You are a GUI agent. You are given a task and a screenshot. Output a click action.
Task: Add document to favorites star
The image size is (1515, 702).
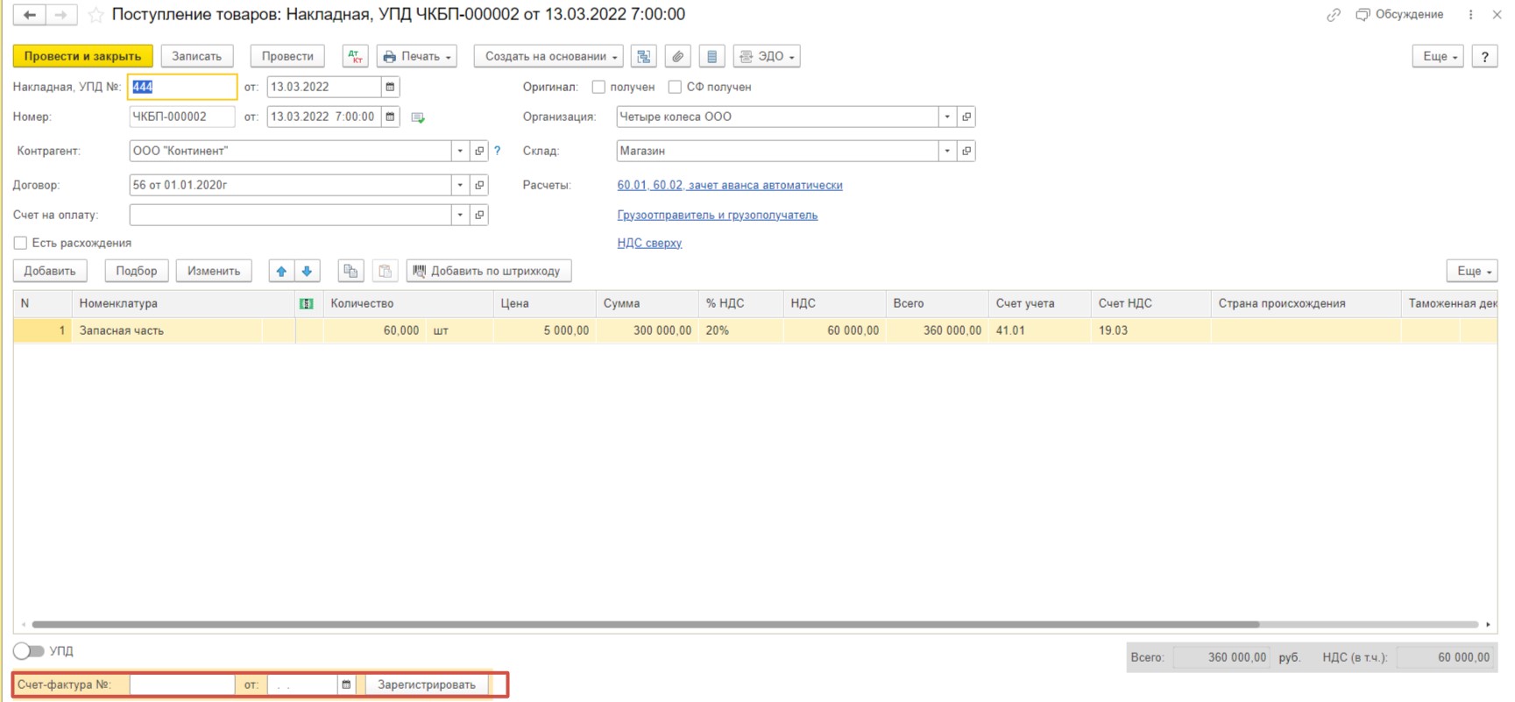pos(96,15)
